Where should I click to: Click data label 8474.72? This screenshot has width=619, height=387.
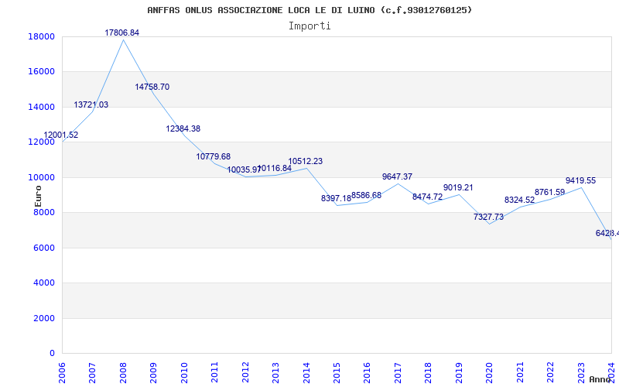(x=428, y=197)
